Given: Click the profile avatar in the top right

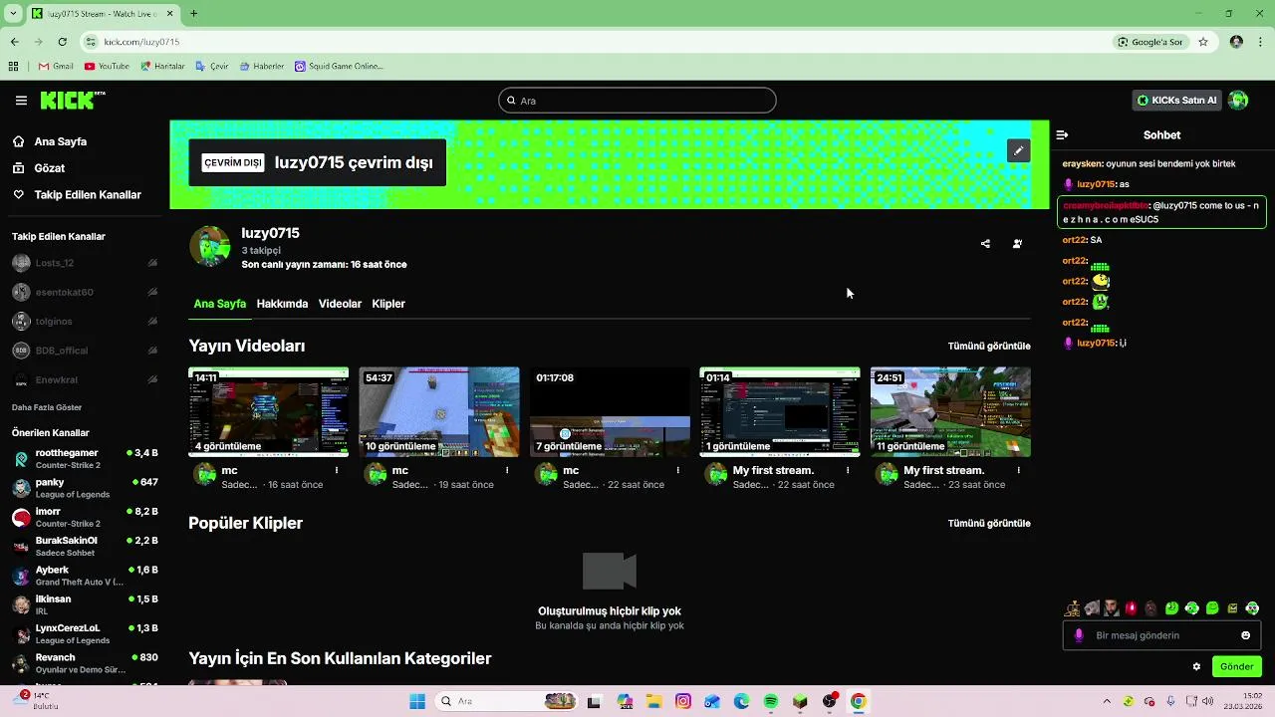Looking at the screenshot, I should pos(1238,101).
